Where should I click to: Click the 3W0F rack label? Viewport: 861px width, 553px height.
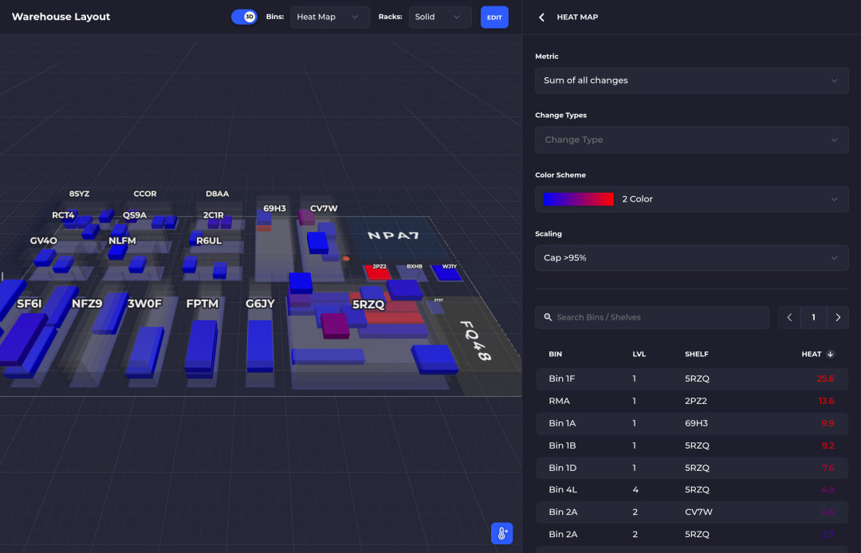[144, 304]
